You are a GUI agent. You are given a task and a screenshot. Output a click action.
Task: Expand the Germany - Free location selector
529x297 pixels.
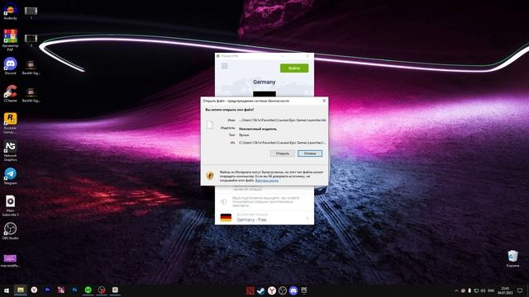click(x=264, y=218)
